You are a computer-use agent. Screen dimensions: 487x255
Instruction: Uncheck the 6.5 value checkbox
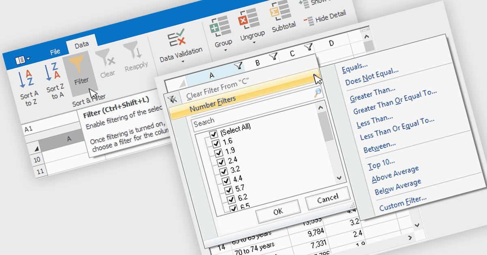tap(234, 208)
